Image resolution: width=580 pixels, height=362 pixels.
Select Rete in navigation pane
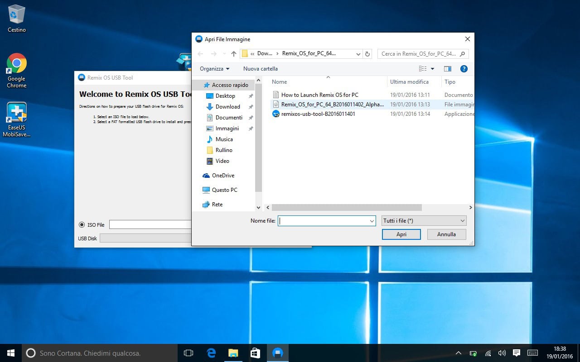[213, 205]
